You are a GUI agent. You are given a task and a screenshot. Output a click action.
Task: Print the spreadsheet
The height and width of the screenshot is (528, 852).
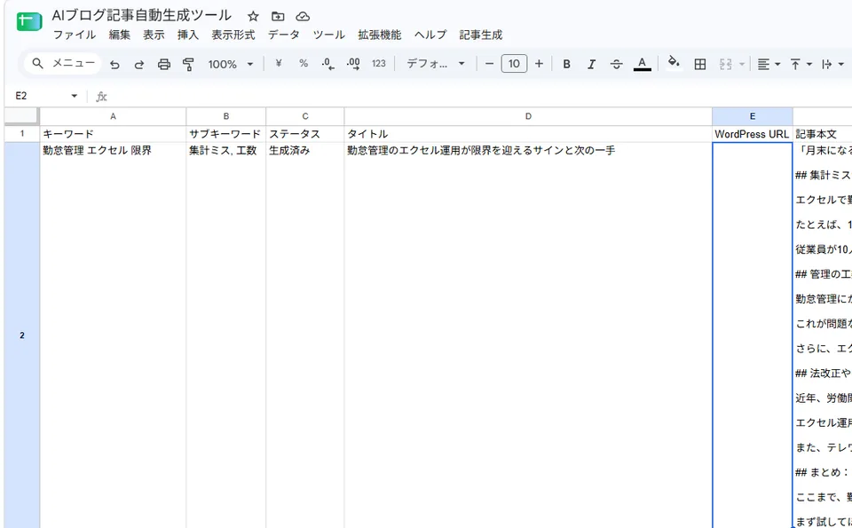163,64
